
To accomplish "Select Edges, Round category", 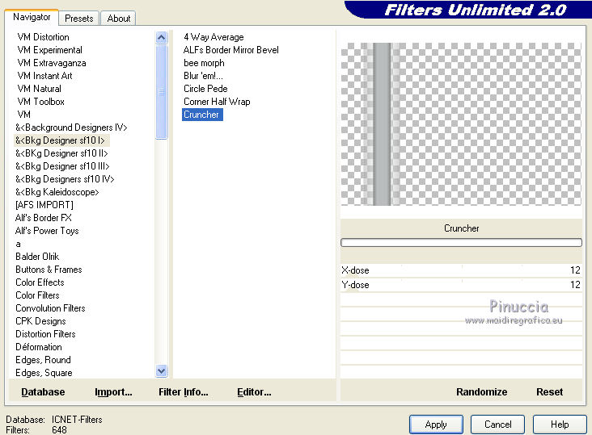I will [43, 360].
